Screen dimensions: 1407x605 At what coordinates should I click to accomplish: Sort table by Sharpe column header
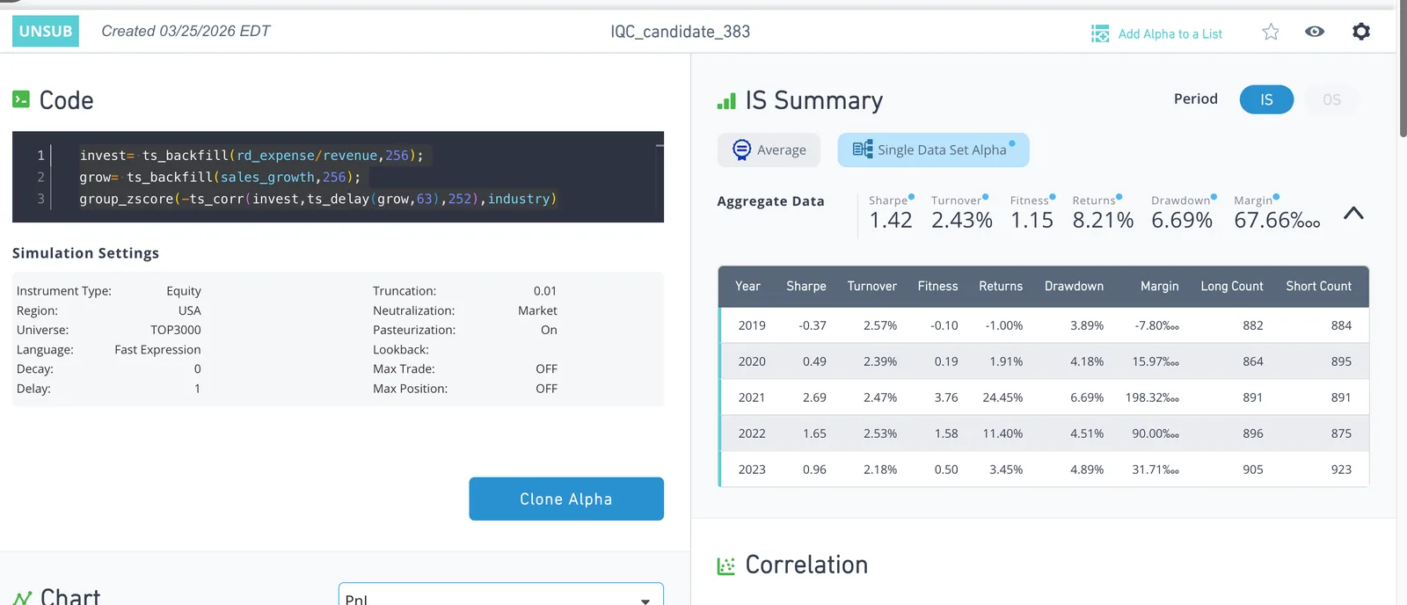pyautogui.click(x=806, y=286)
